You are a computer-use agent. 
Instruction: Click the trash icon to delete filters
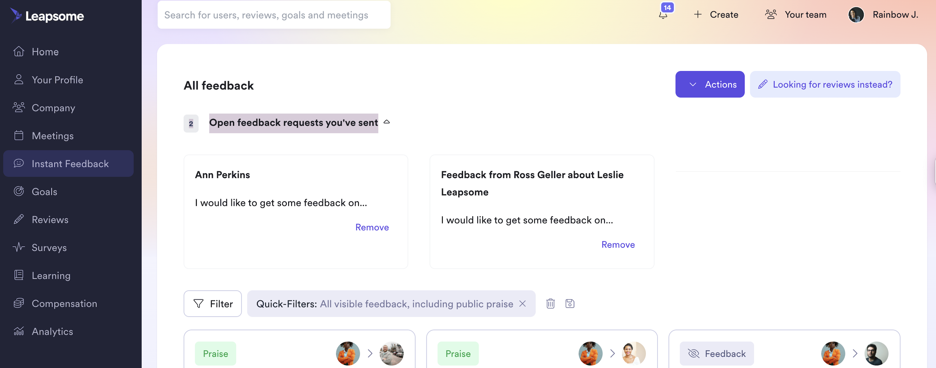pyautogui.click(x=551, y=304)
